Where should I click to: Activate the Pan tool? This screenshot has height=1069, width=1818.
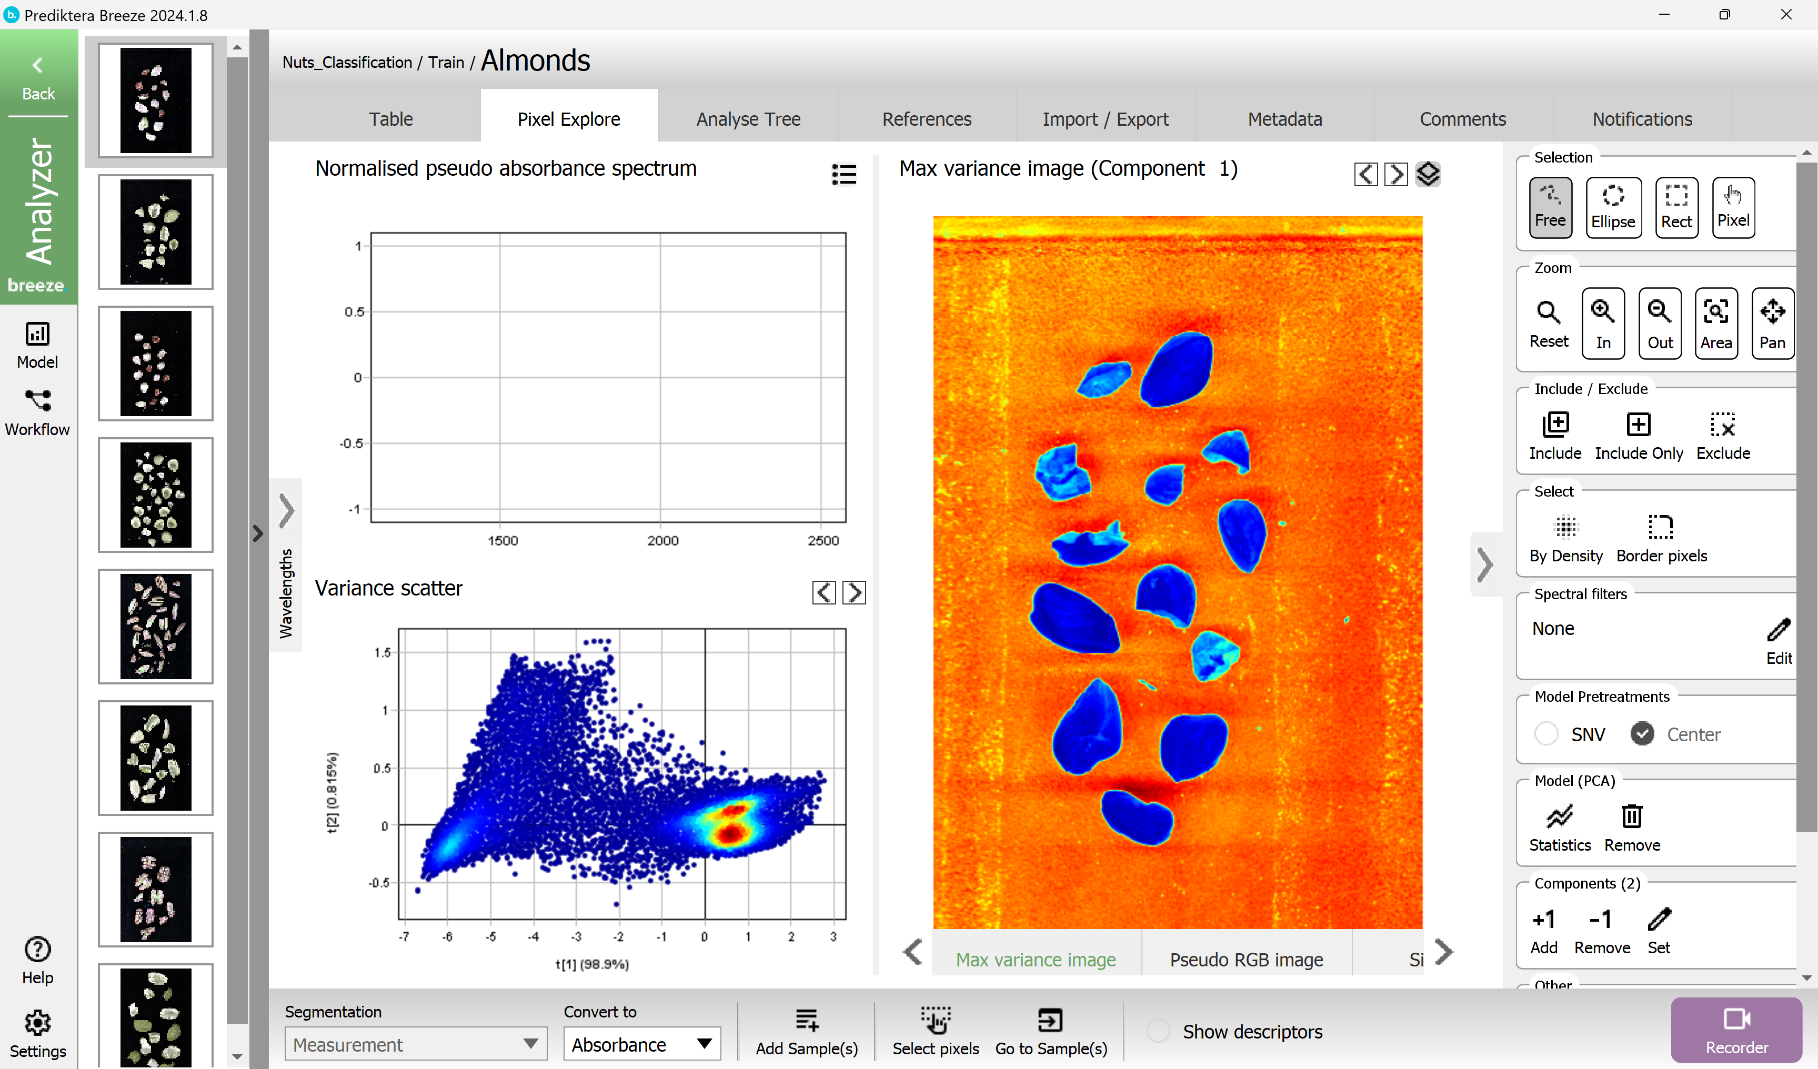[1773, 323]
